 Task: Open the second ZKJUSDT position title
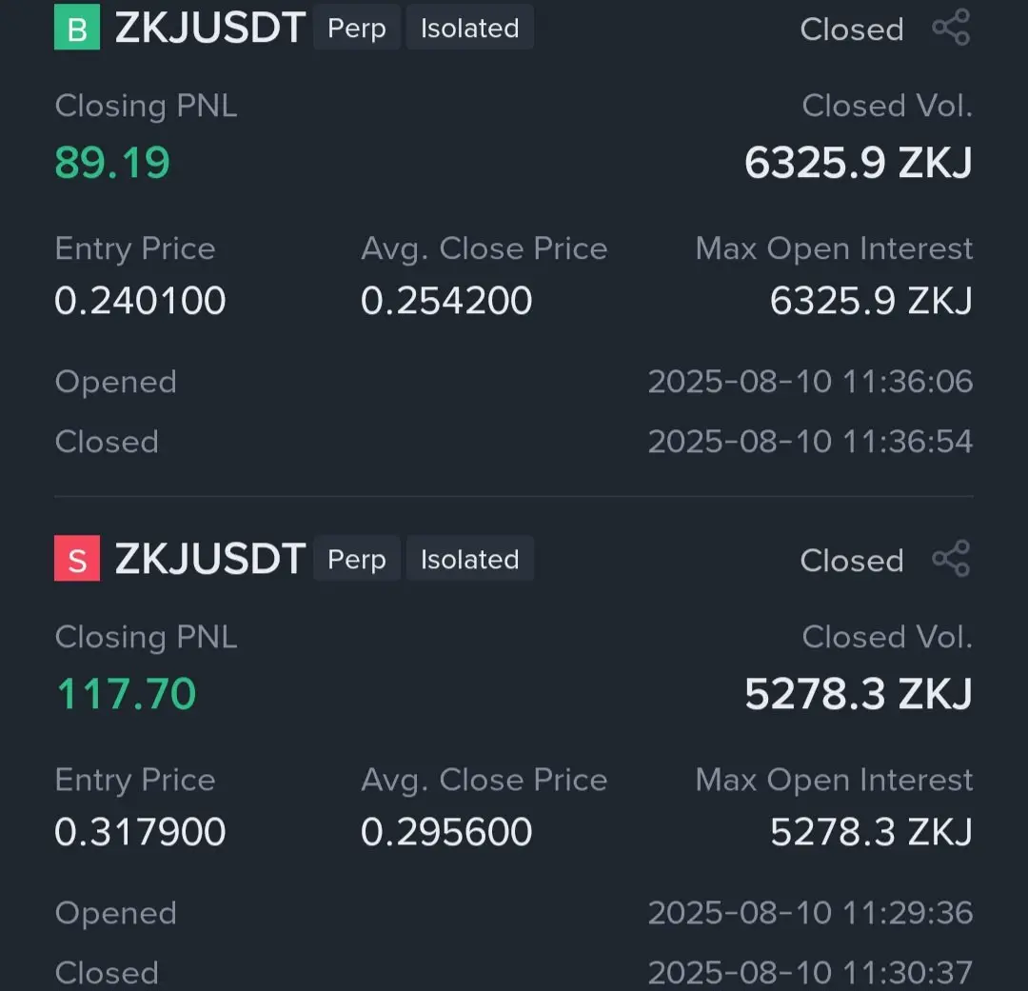209,559
